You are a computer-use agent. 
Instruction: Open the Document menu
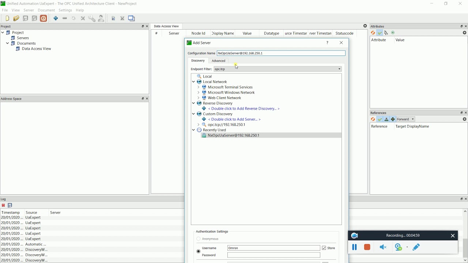(x=46, y=10)
